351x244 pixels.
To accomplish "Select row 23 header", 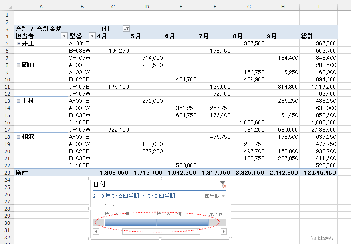I will click(7, 172).
